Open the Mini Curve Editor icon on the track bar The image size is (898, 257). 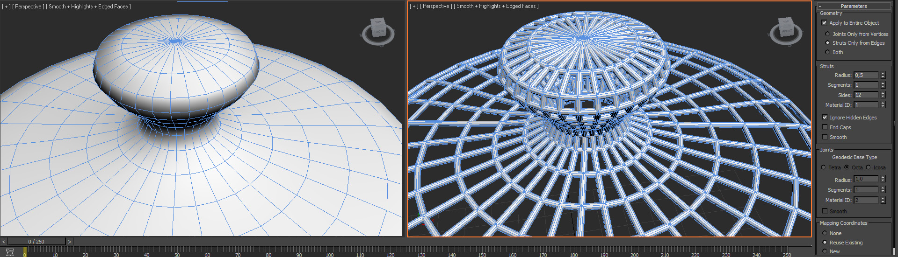coord(10,252)
